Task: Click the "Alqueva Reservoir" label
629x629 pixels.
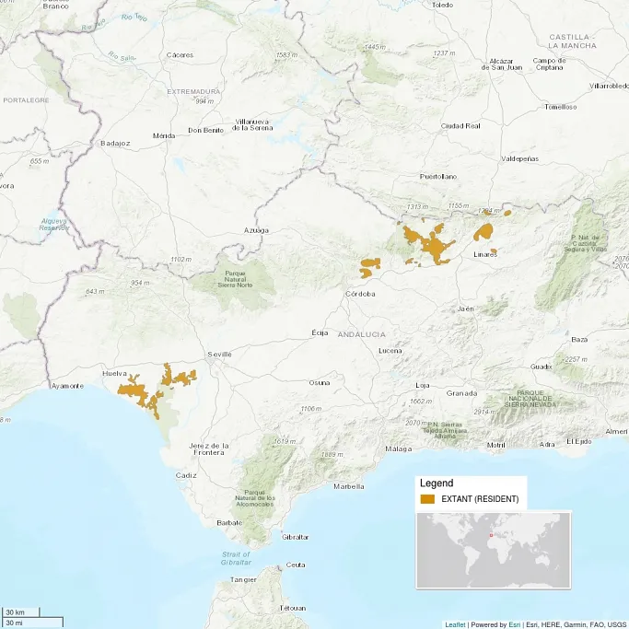Action: pos(54,225)
